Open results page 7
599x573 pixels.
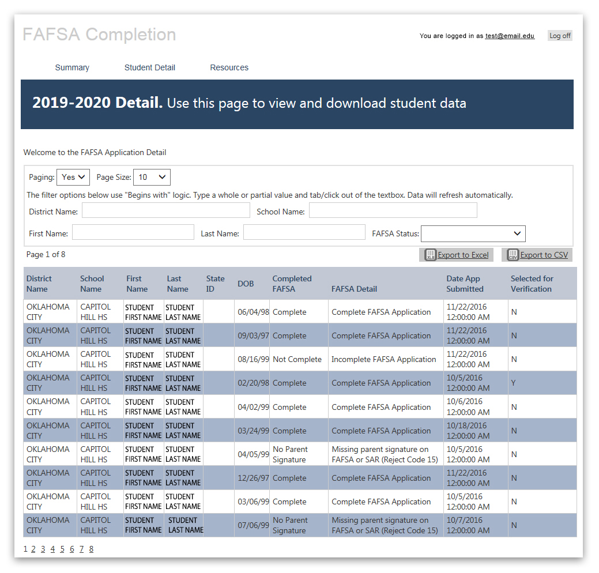pyautogui.click(x=81, y=549)
